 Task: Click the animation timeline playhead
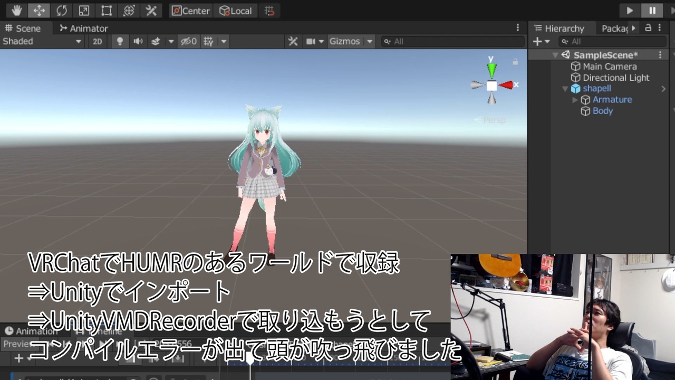click(250, 358)
